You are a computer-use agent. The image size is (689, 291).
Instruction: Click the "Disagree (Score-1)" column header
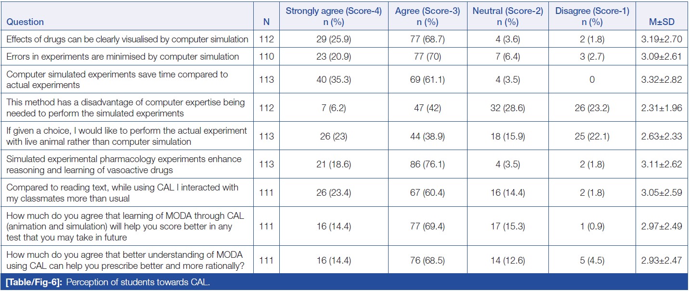[592, 16]
